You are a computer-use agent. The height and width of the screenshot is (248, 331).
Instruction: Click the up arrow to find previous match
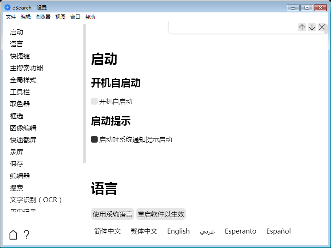302,27
